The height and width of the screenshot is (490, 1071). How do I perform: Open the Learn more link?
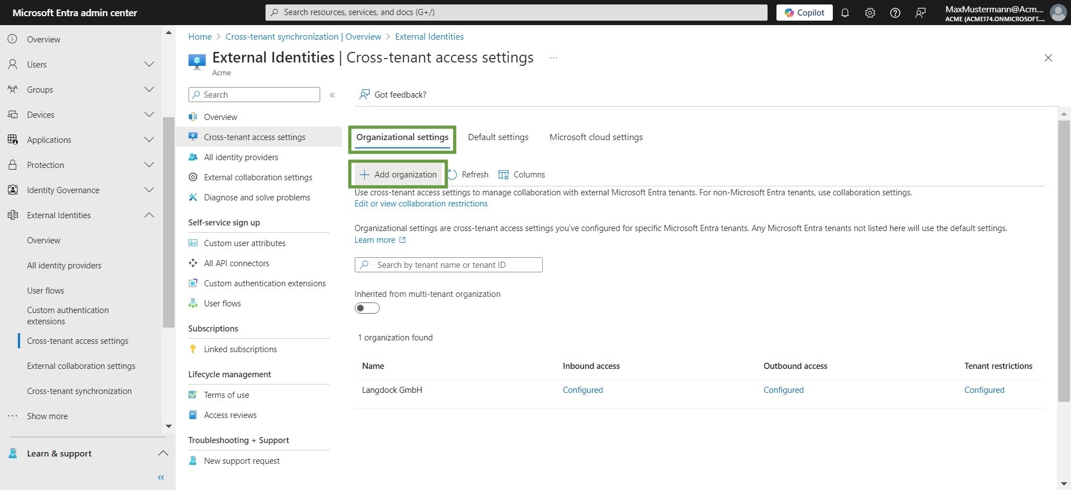[380, 240]
